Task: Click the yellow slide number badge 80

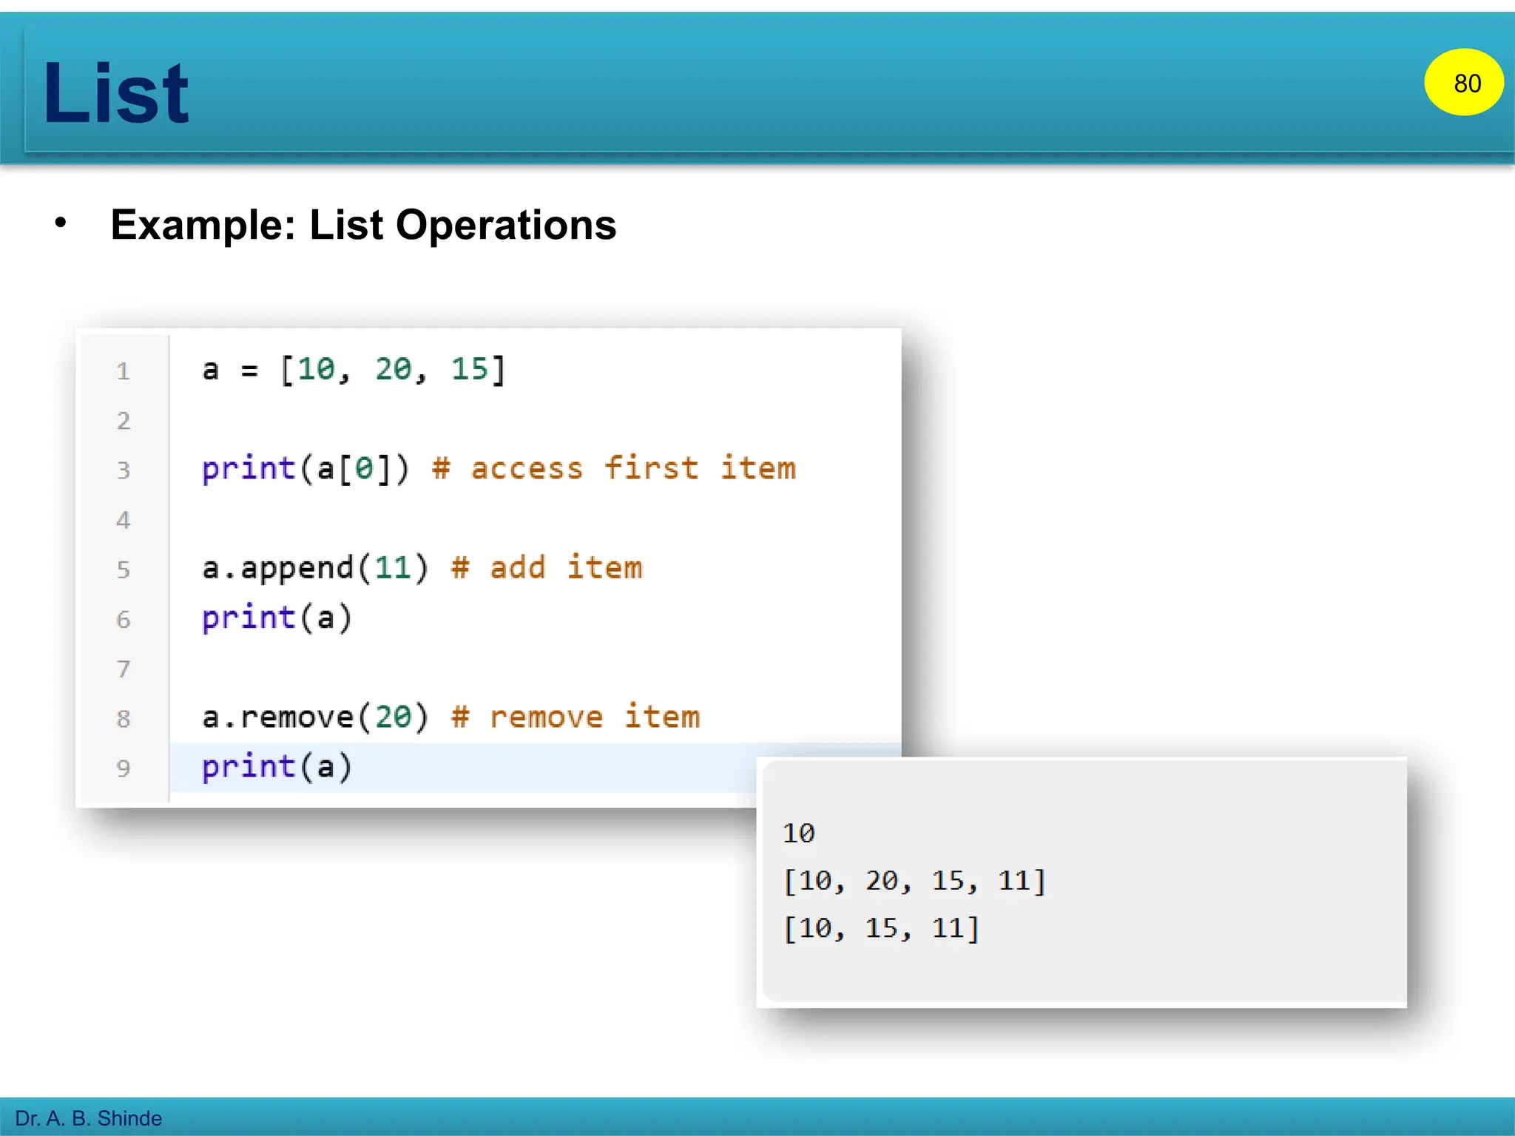Action: [1464, 82]
